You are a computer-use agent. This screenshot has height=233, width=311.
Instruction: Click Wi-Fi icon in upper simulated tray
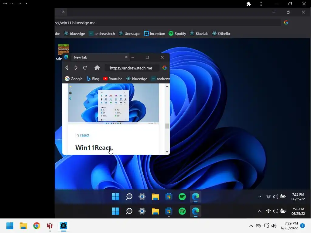268,197
